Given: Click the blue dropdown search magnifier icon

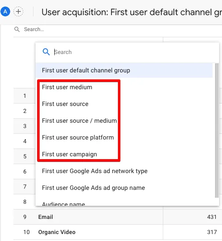Looking at the screenshot, I should pyautogui.click(x=46, y=52).
